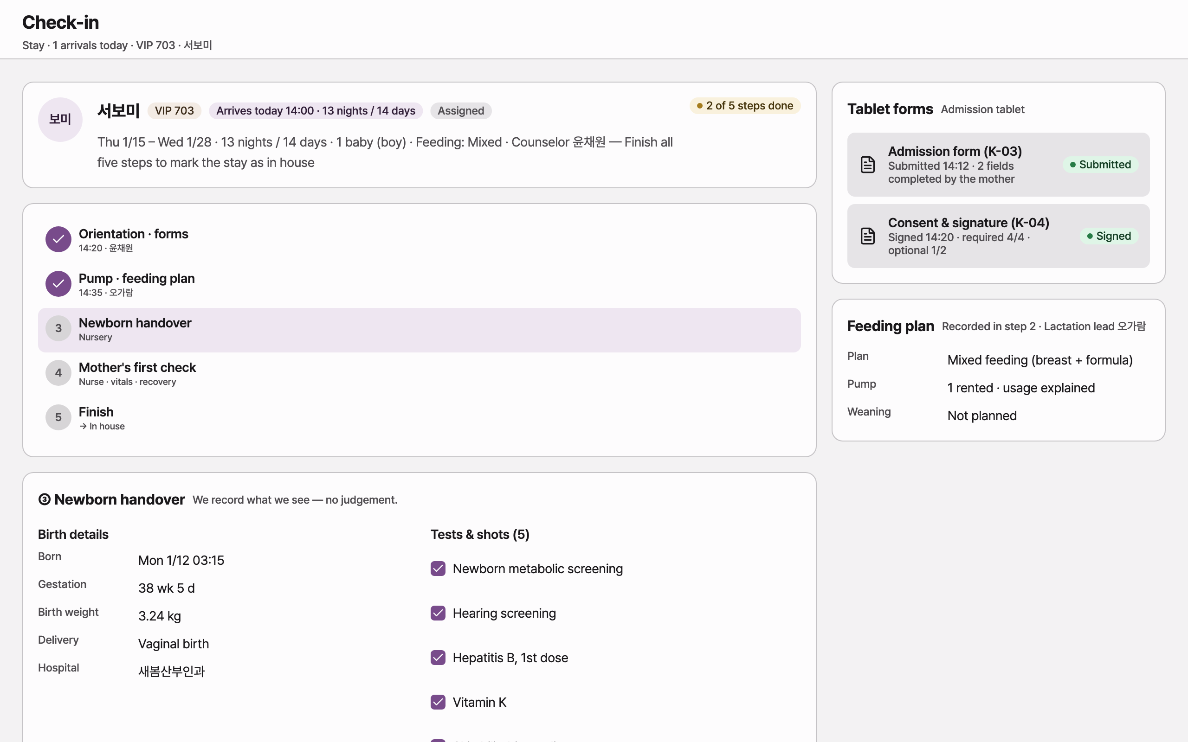Toggle Hepatitis B, 1st dose checkbox

point(438,658)
